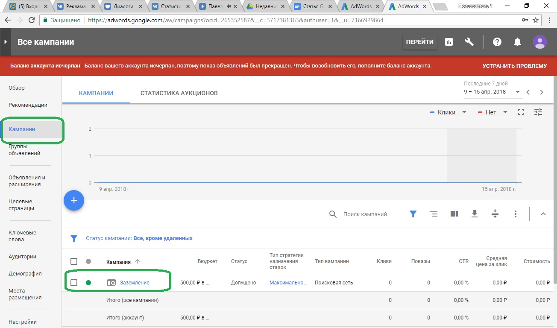557x328 pixels.
Task: Click the help question mark icon
Action: tap(497, 42)
